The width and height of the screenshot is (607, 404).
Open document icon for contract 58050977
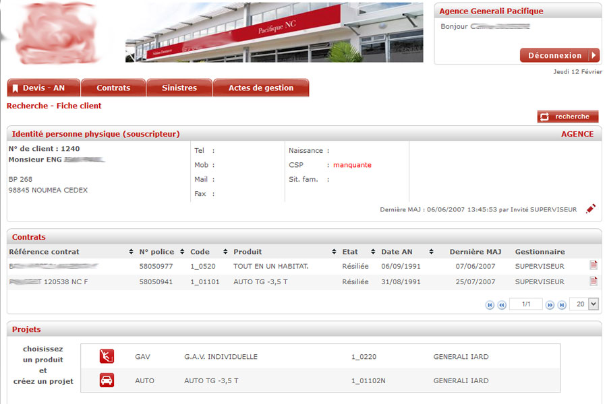click(594, 265)
